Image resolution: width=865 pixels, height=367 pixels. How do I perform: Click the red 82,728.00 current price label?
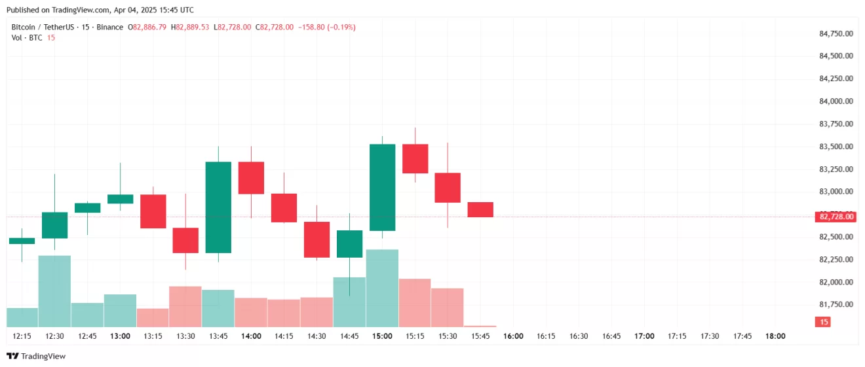point(836,217)
